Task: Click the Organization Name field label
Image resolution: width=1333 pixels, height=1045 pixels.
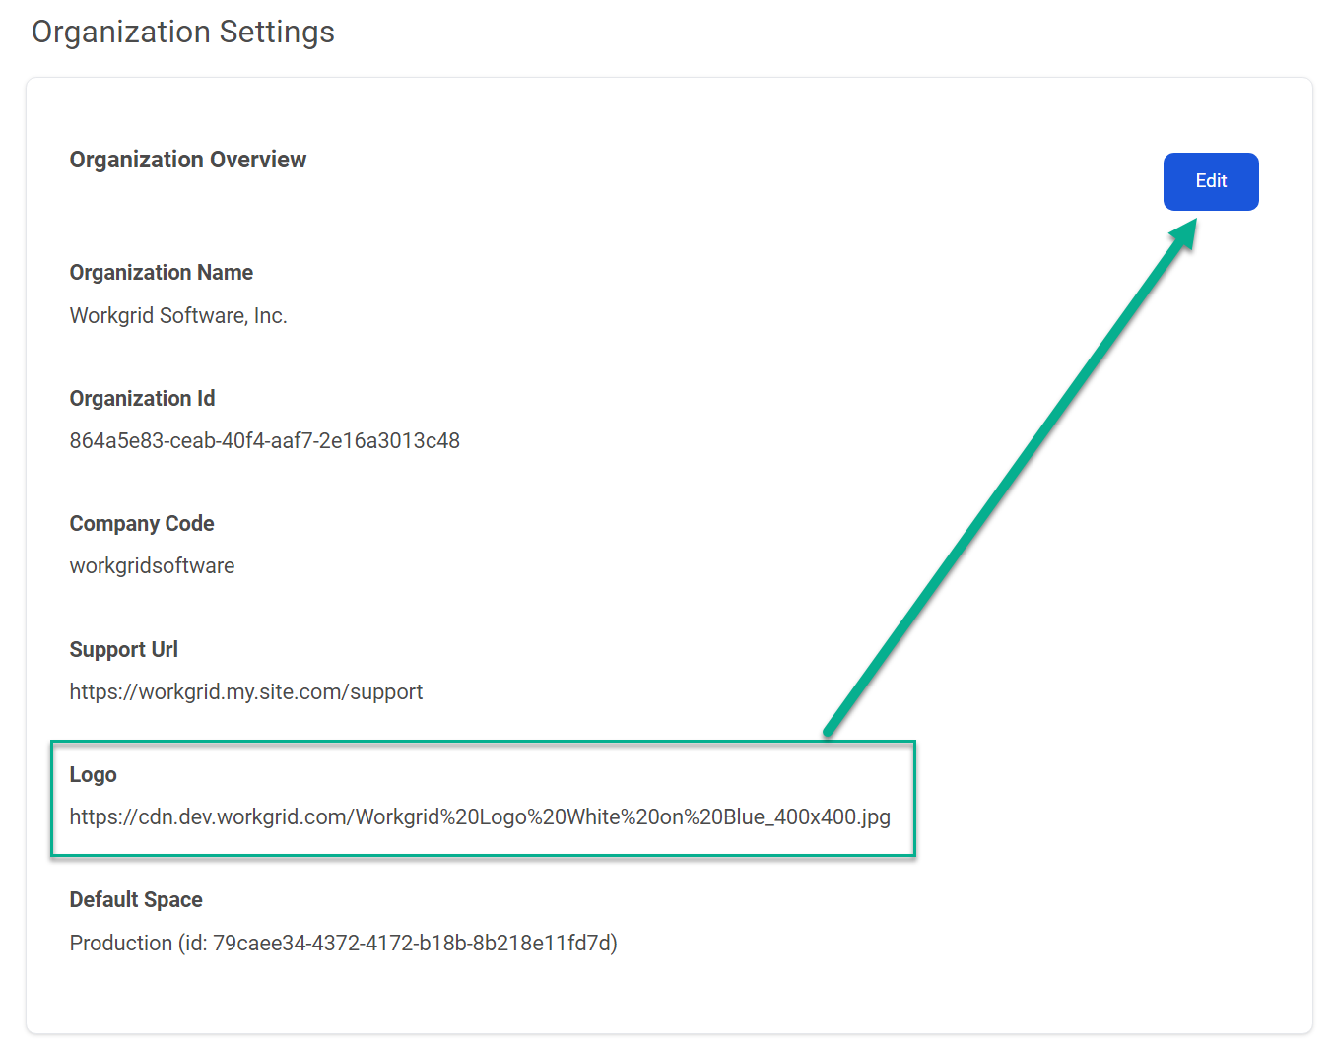Action: [x=161, y=272]
